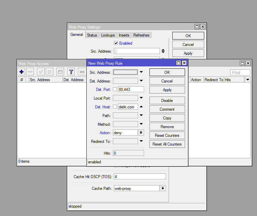Close the Web Proxy Settings window

coord(203,27)
